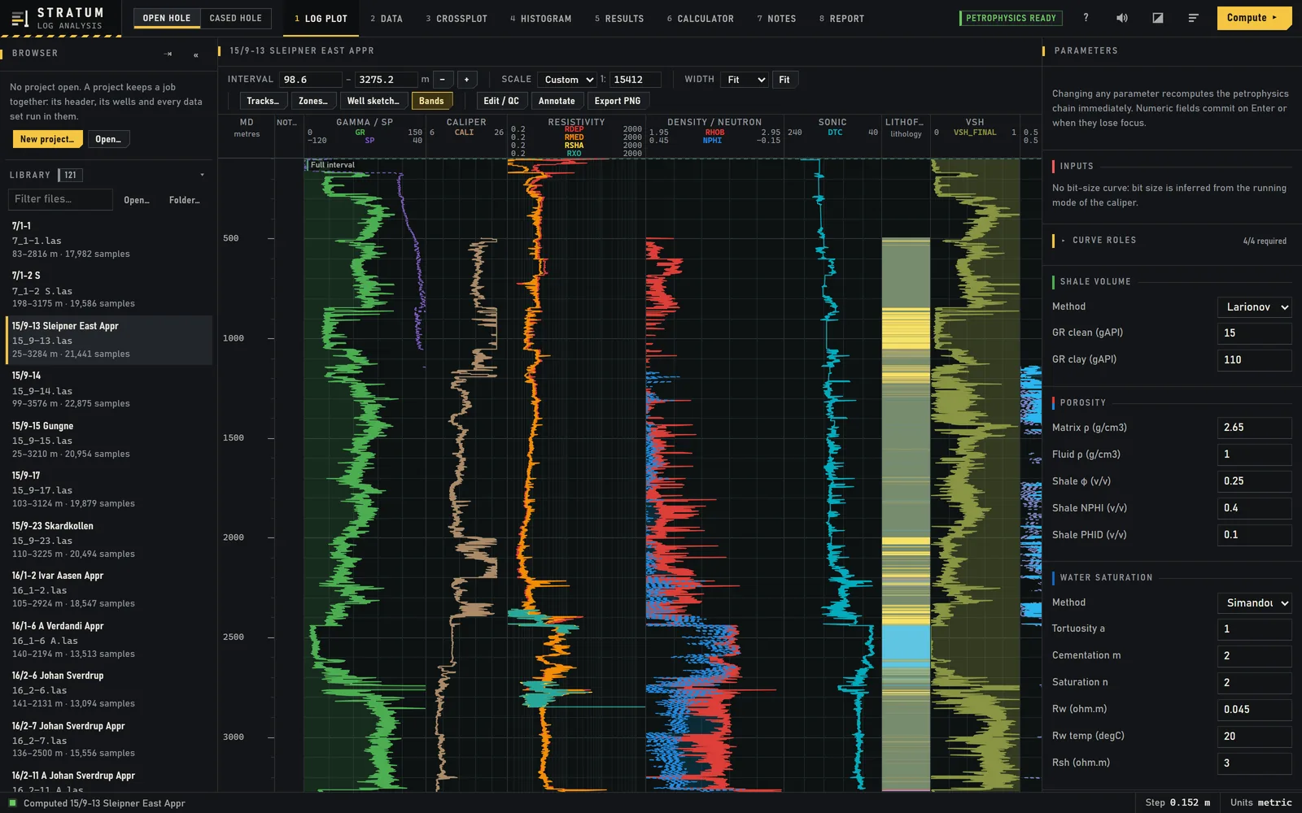Click the interval start depth field 98.6
The height and width of the screenshot is (813, 1302).
click(x=310, y=80)
